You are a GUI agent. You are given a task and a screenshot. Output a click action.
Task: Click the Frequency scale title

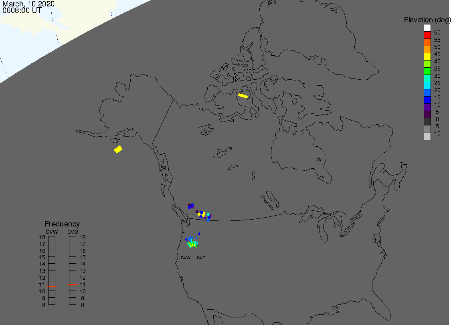62,224
